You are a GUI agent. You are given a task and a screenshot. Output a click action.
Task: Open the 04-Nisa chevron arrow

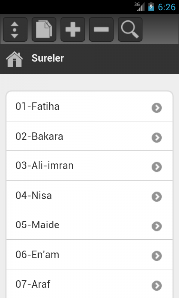[x=157, y=197]
